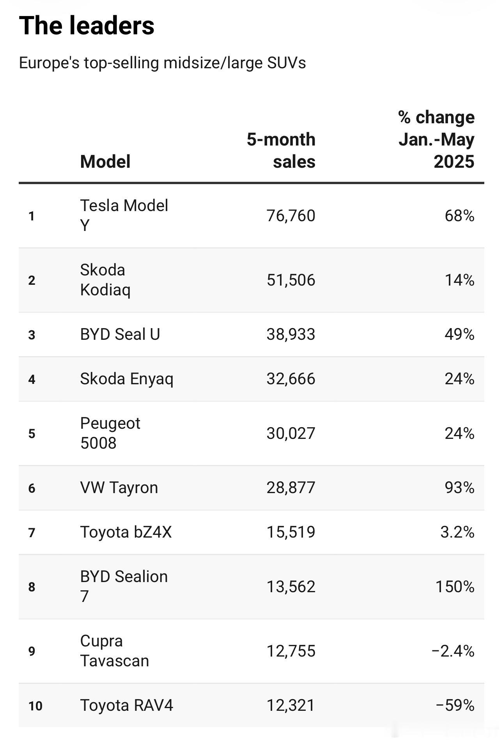
Task: Click the 5-month sales column header
Action: point(281,151)
